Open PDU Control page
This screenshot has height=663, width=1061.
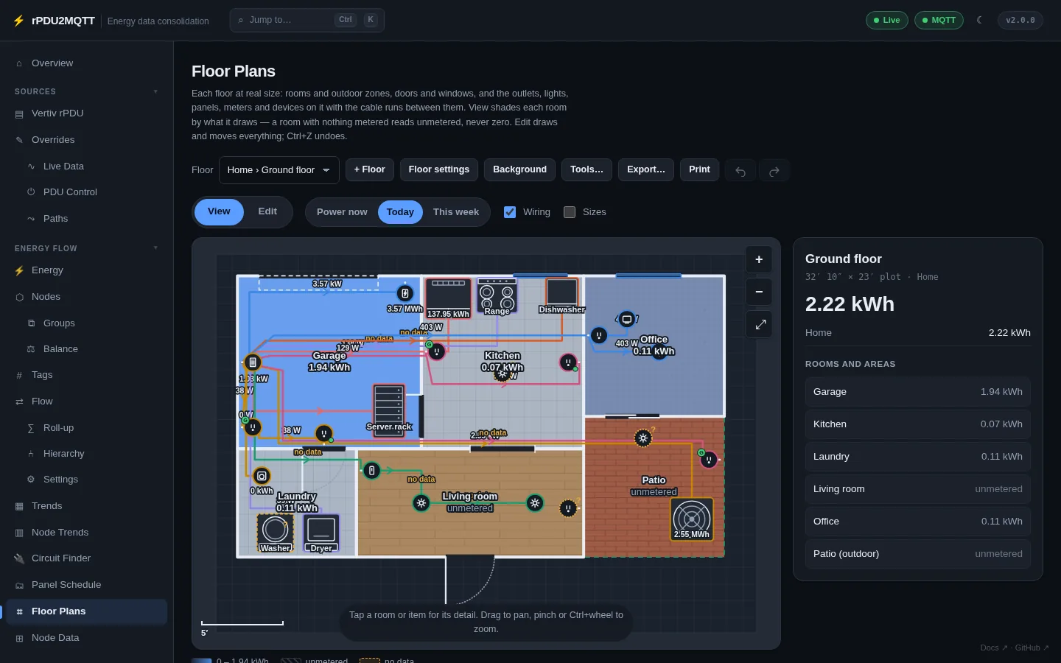click(x=87, y=192)
